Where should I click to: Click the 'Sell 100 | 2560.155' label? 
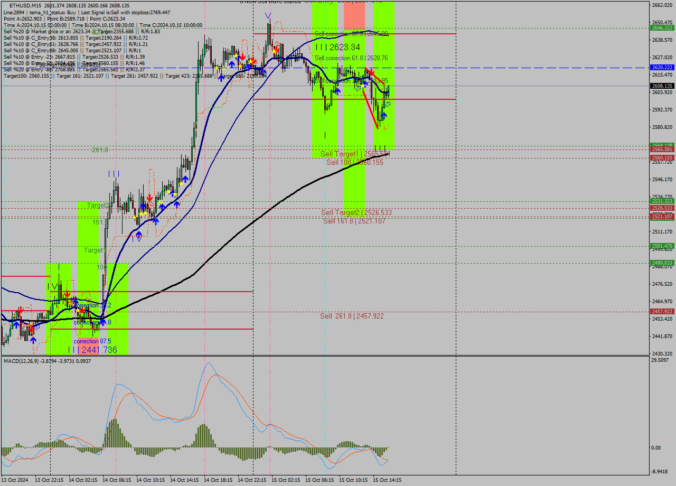pyautogui.click(x=355, y=162)
